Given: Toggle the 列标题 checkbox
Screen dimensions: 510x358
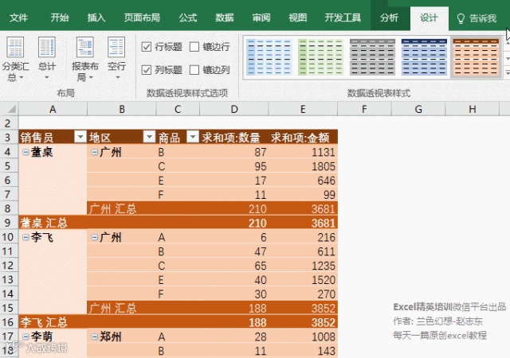Looking at the screenshot, I should click(x=147, y=69).
